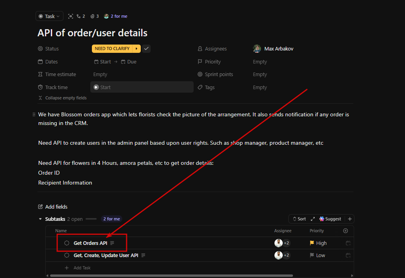Image resolution: width=405 pixels, height=278 pixels.
Task: Click the subtasks progress bar
Action: coord(91,219)
